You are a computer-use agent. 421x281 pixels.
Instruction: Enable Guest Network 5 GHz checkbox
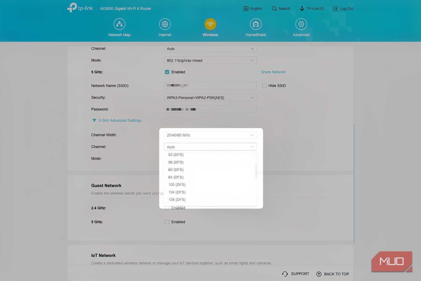pyautogui.click(x=167, y=222)
